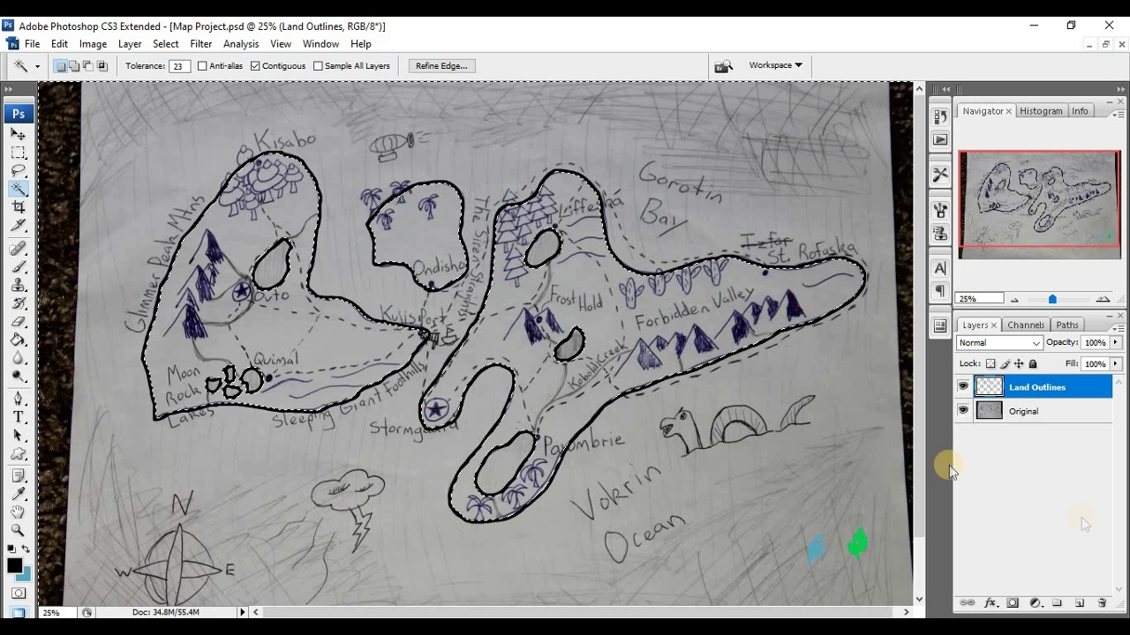
Task: Switch to the Channels tab
Action: (1025, 325)
